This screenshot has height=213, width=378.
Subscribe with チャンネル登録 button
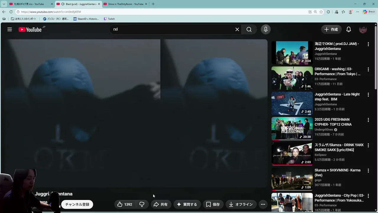coord(77,204)
